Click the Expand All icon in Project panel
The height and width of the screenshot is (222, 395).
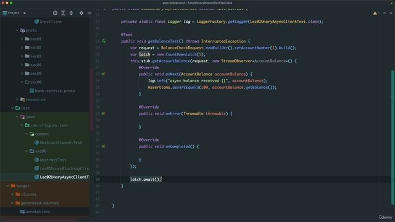coord(63,13)
